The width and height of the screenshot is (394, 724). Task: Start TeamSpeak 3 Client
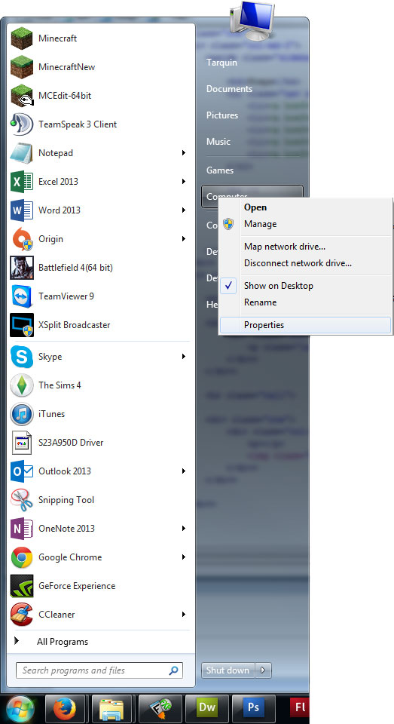(x=99, y=124)
